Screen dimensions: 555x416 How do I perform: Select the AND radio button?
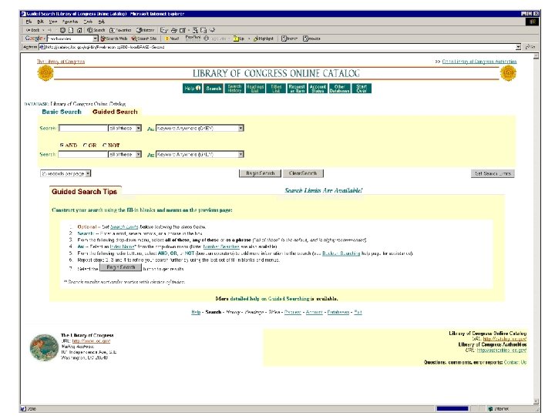tap(62, 145)
